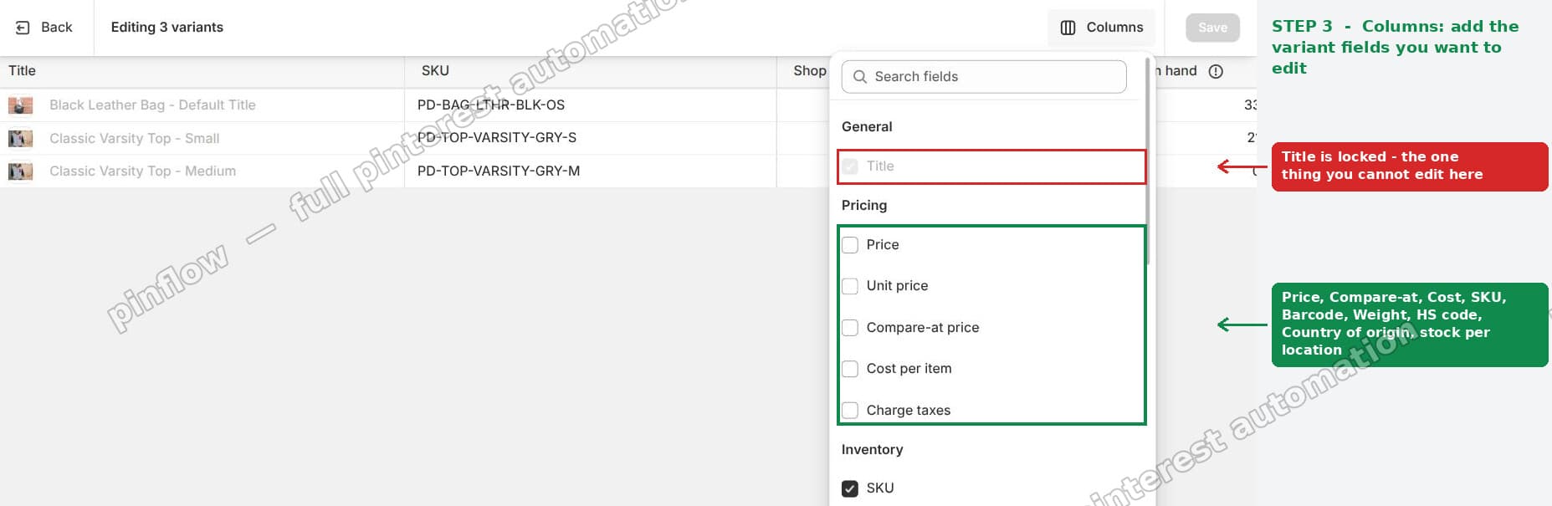
Task: Click the Title column header
Action: tap(202, 71)
